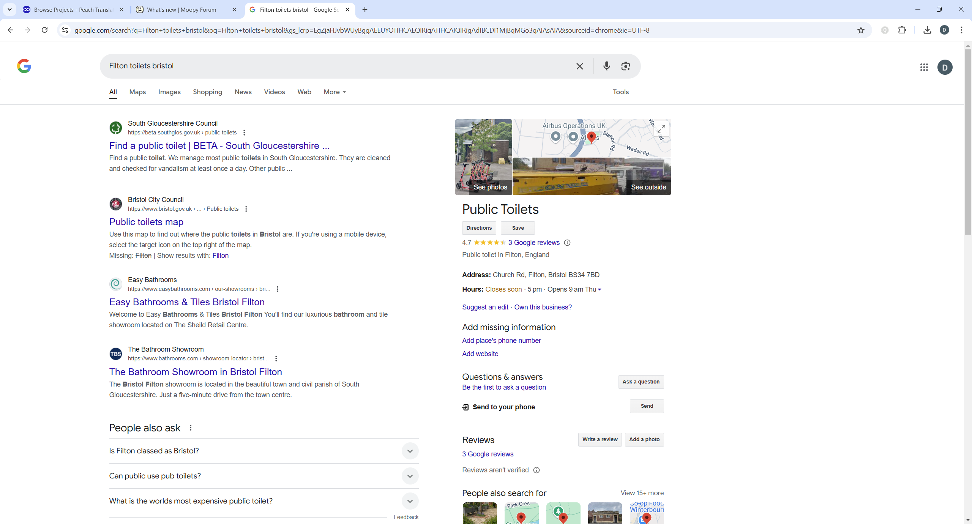972x524 pixels.
Task: Go to Google home via the logo
Action: tap(24, 66)
